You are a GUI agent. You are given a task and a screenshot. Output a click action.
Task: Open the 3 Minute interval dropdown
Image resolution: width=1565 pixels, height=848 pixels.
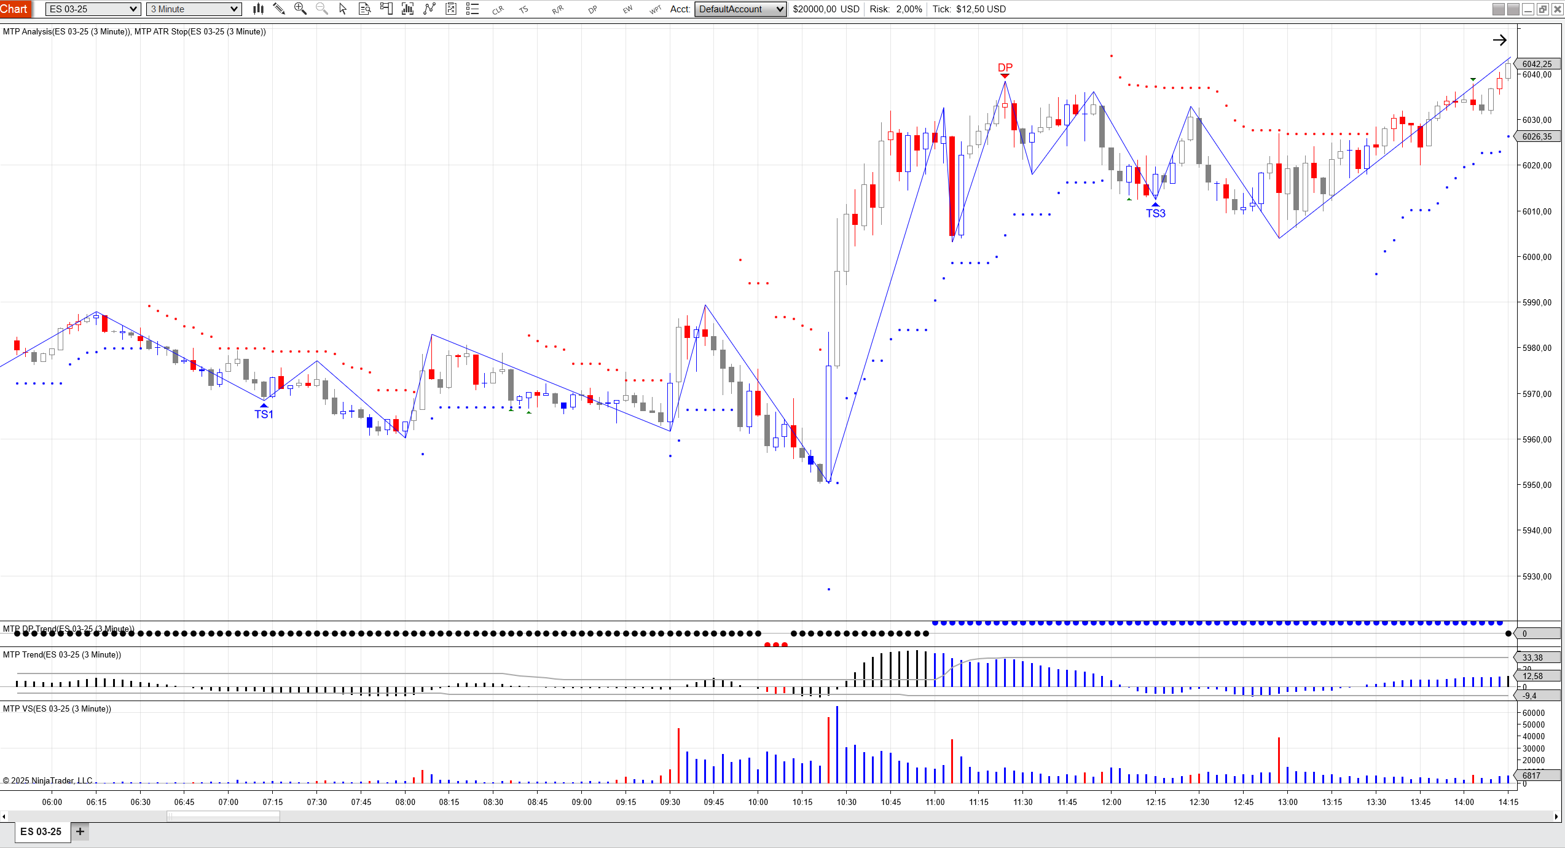(x=194, y=9)
